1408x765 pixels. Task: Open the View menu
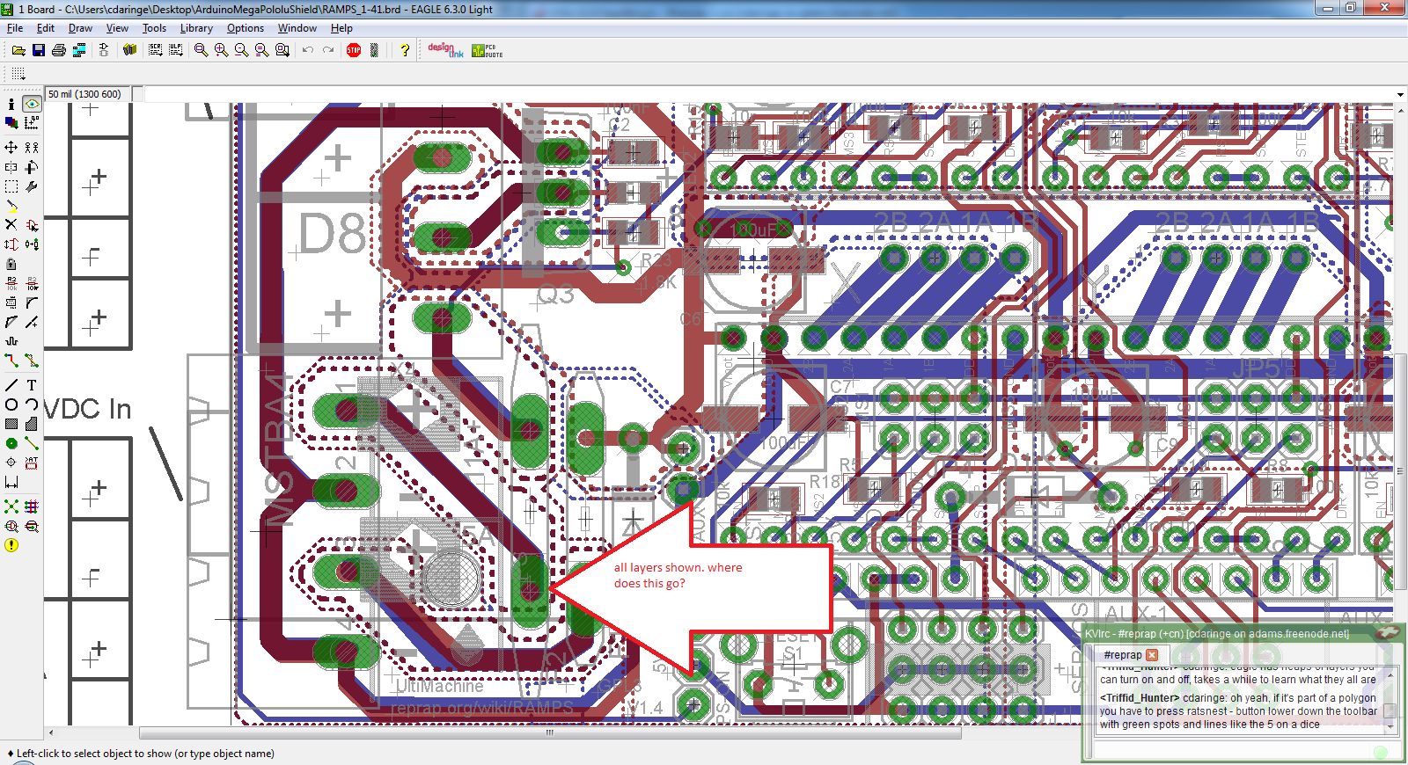coord(117,28)
